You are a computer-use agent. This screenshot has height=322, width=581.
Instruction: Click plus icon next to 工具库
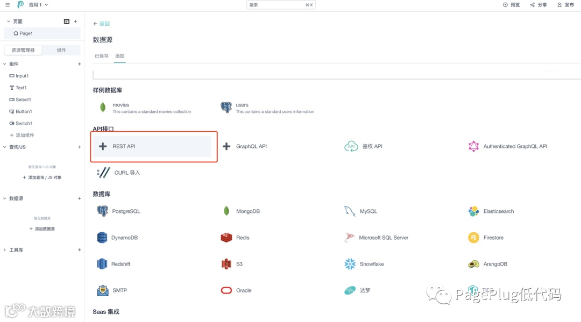pyautogui.click(x=79, y=250)
